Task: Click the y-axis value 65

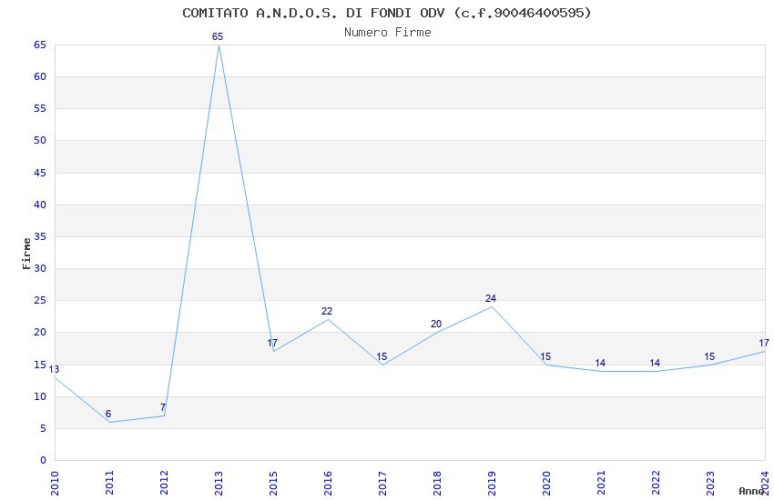Action: tap(40, 45)
